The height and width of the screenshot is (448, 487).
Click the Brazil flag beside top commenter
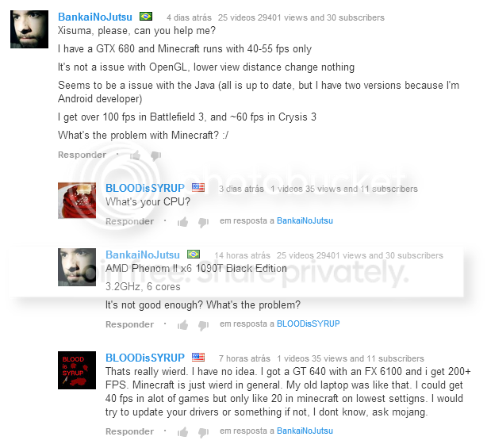pos(146,16)
